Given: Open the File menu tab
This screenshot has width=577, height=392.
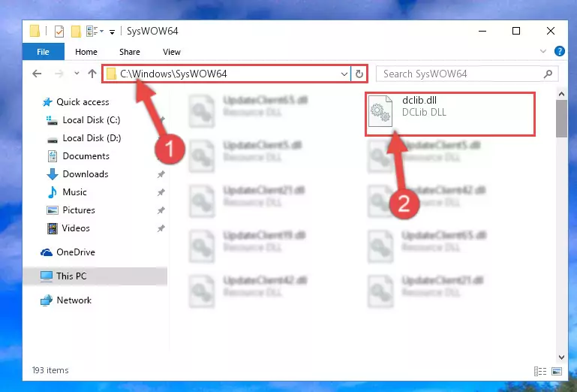Looking at the screenshot, I should [x=43, y=52].
